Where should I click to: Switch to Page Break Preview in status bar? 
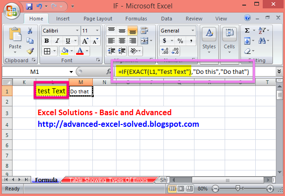tap(189, 189)
